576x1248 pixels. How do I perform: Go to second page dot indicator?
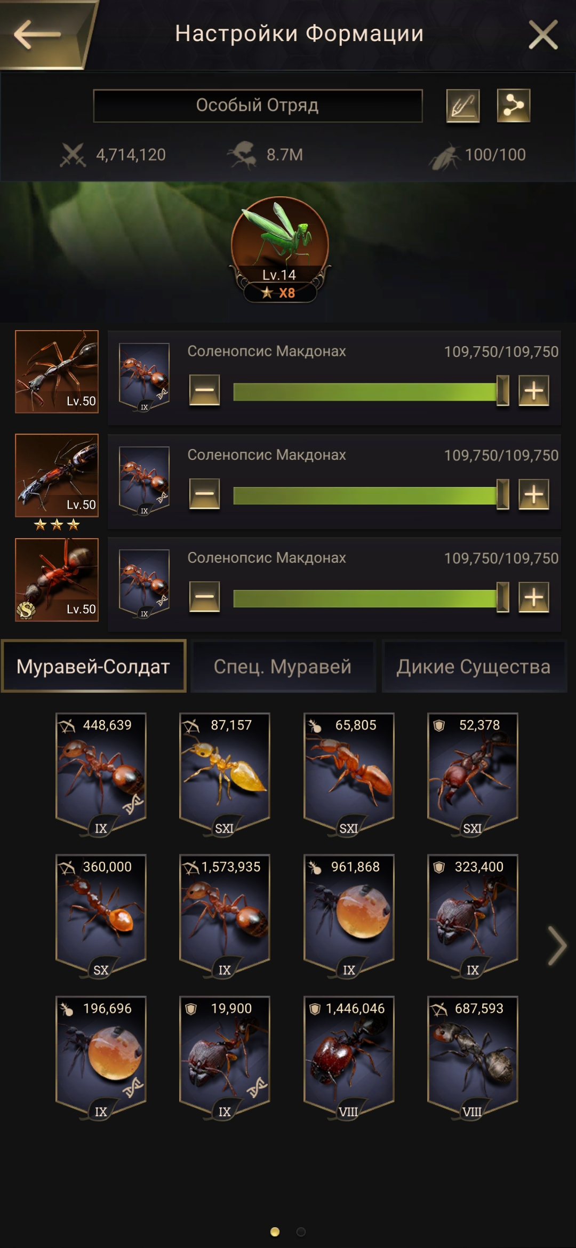pos(301,1231)
